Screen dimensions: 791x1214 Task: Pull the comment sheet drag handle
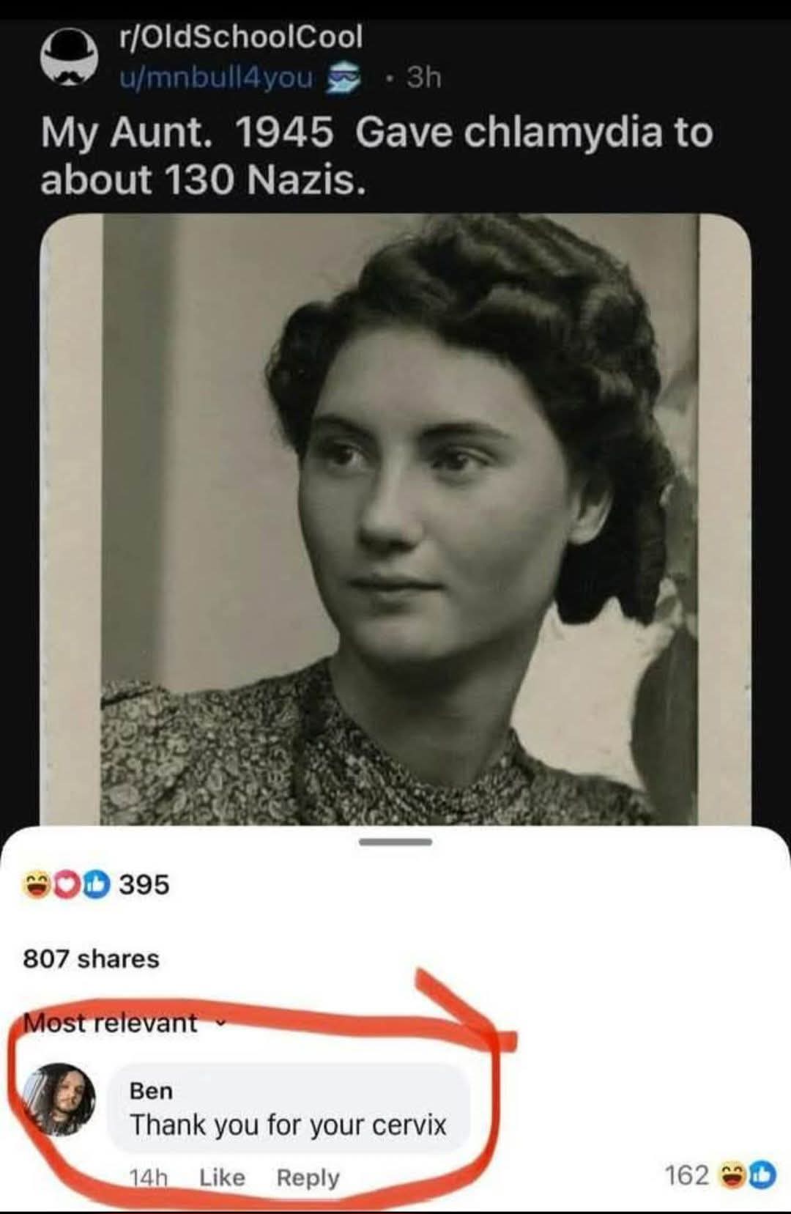tap(396, 842)
